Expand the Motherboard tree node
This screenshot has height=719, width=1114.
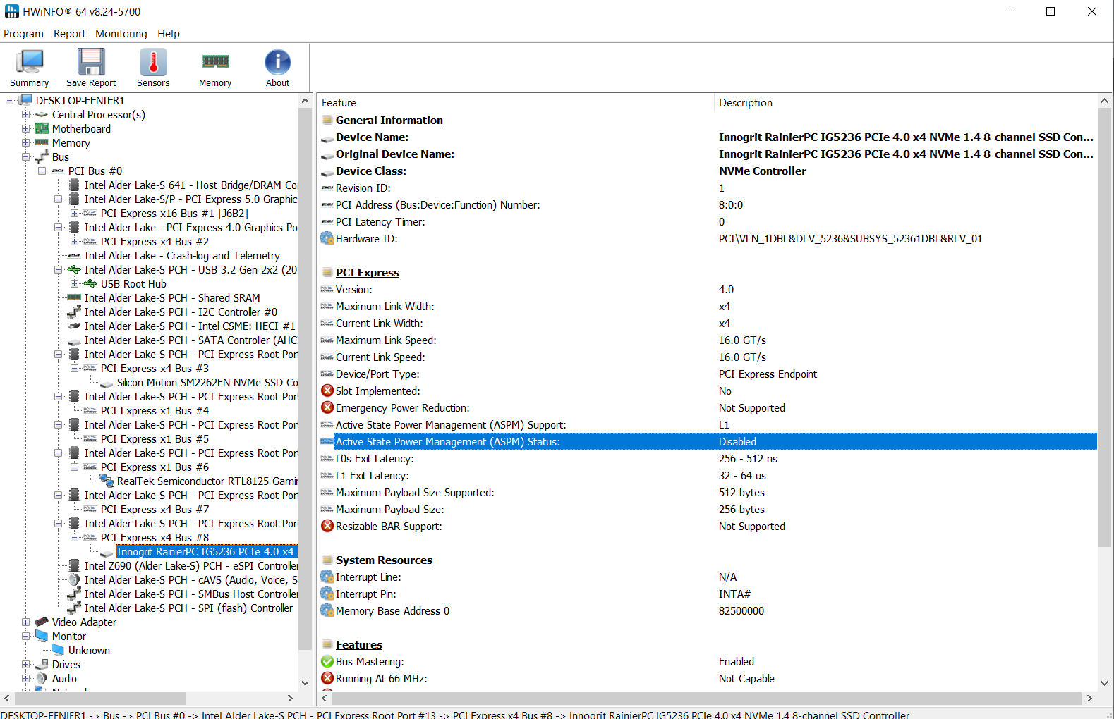coord(26,128)
